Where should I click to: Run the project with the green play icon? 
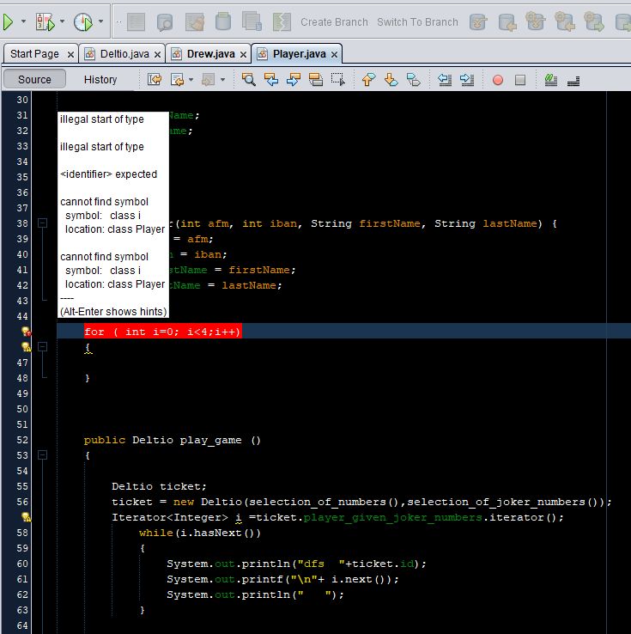[x=9, y=21]
